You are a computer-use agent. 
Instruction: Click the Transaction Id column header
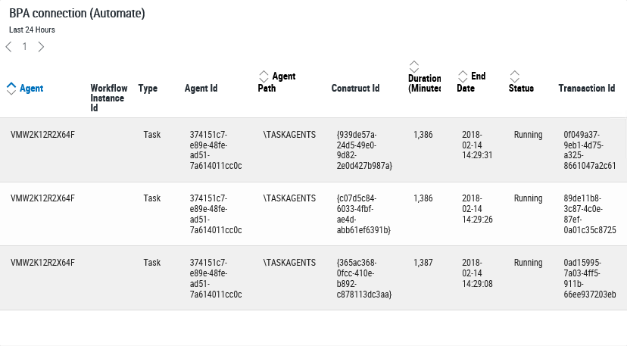pyautogui.click(x=587, y=89)
